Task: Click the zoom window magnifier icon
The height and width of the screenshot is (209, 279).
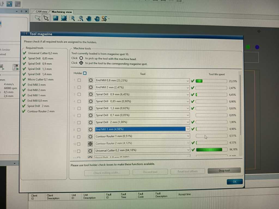Action: pyautogui.click(x=72, y=18)
